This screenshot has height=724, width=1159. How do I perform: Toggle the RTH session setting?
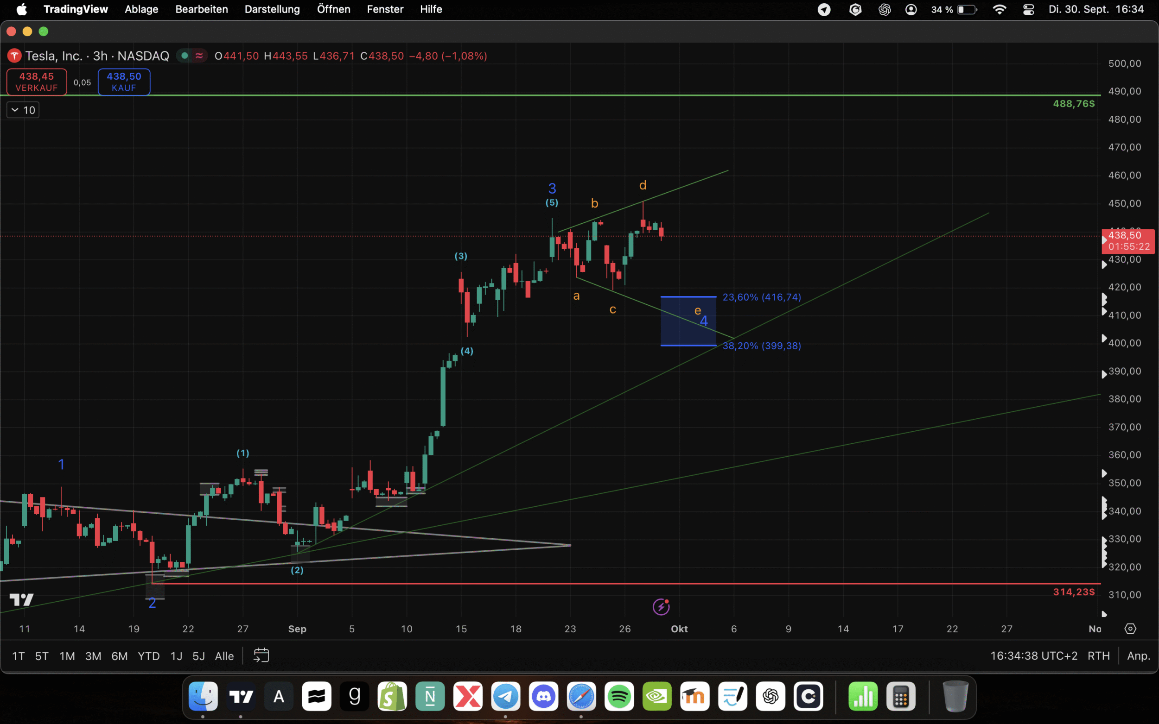[1099, 656]
